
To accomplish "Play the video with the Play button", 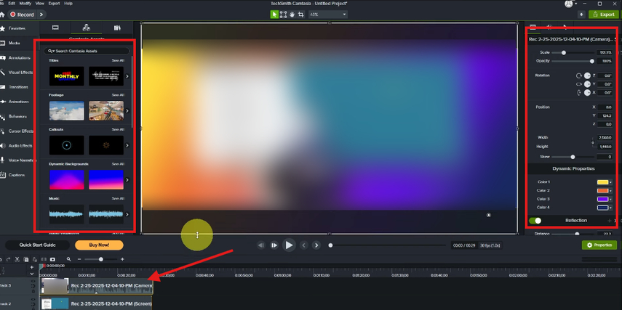I will [x=290, y=245].
